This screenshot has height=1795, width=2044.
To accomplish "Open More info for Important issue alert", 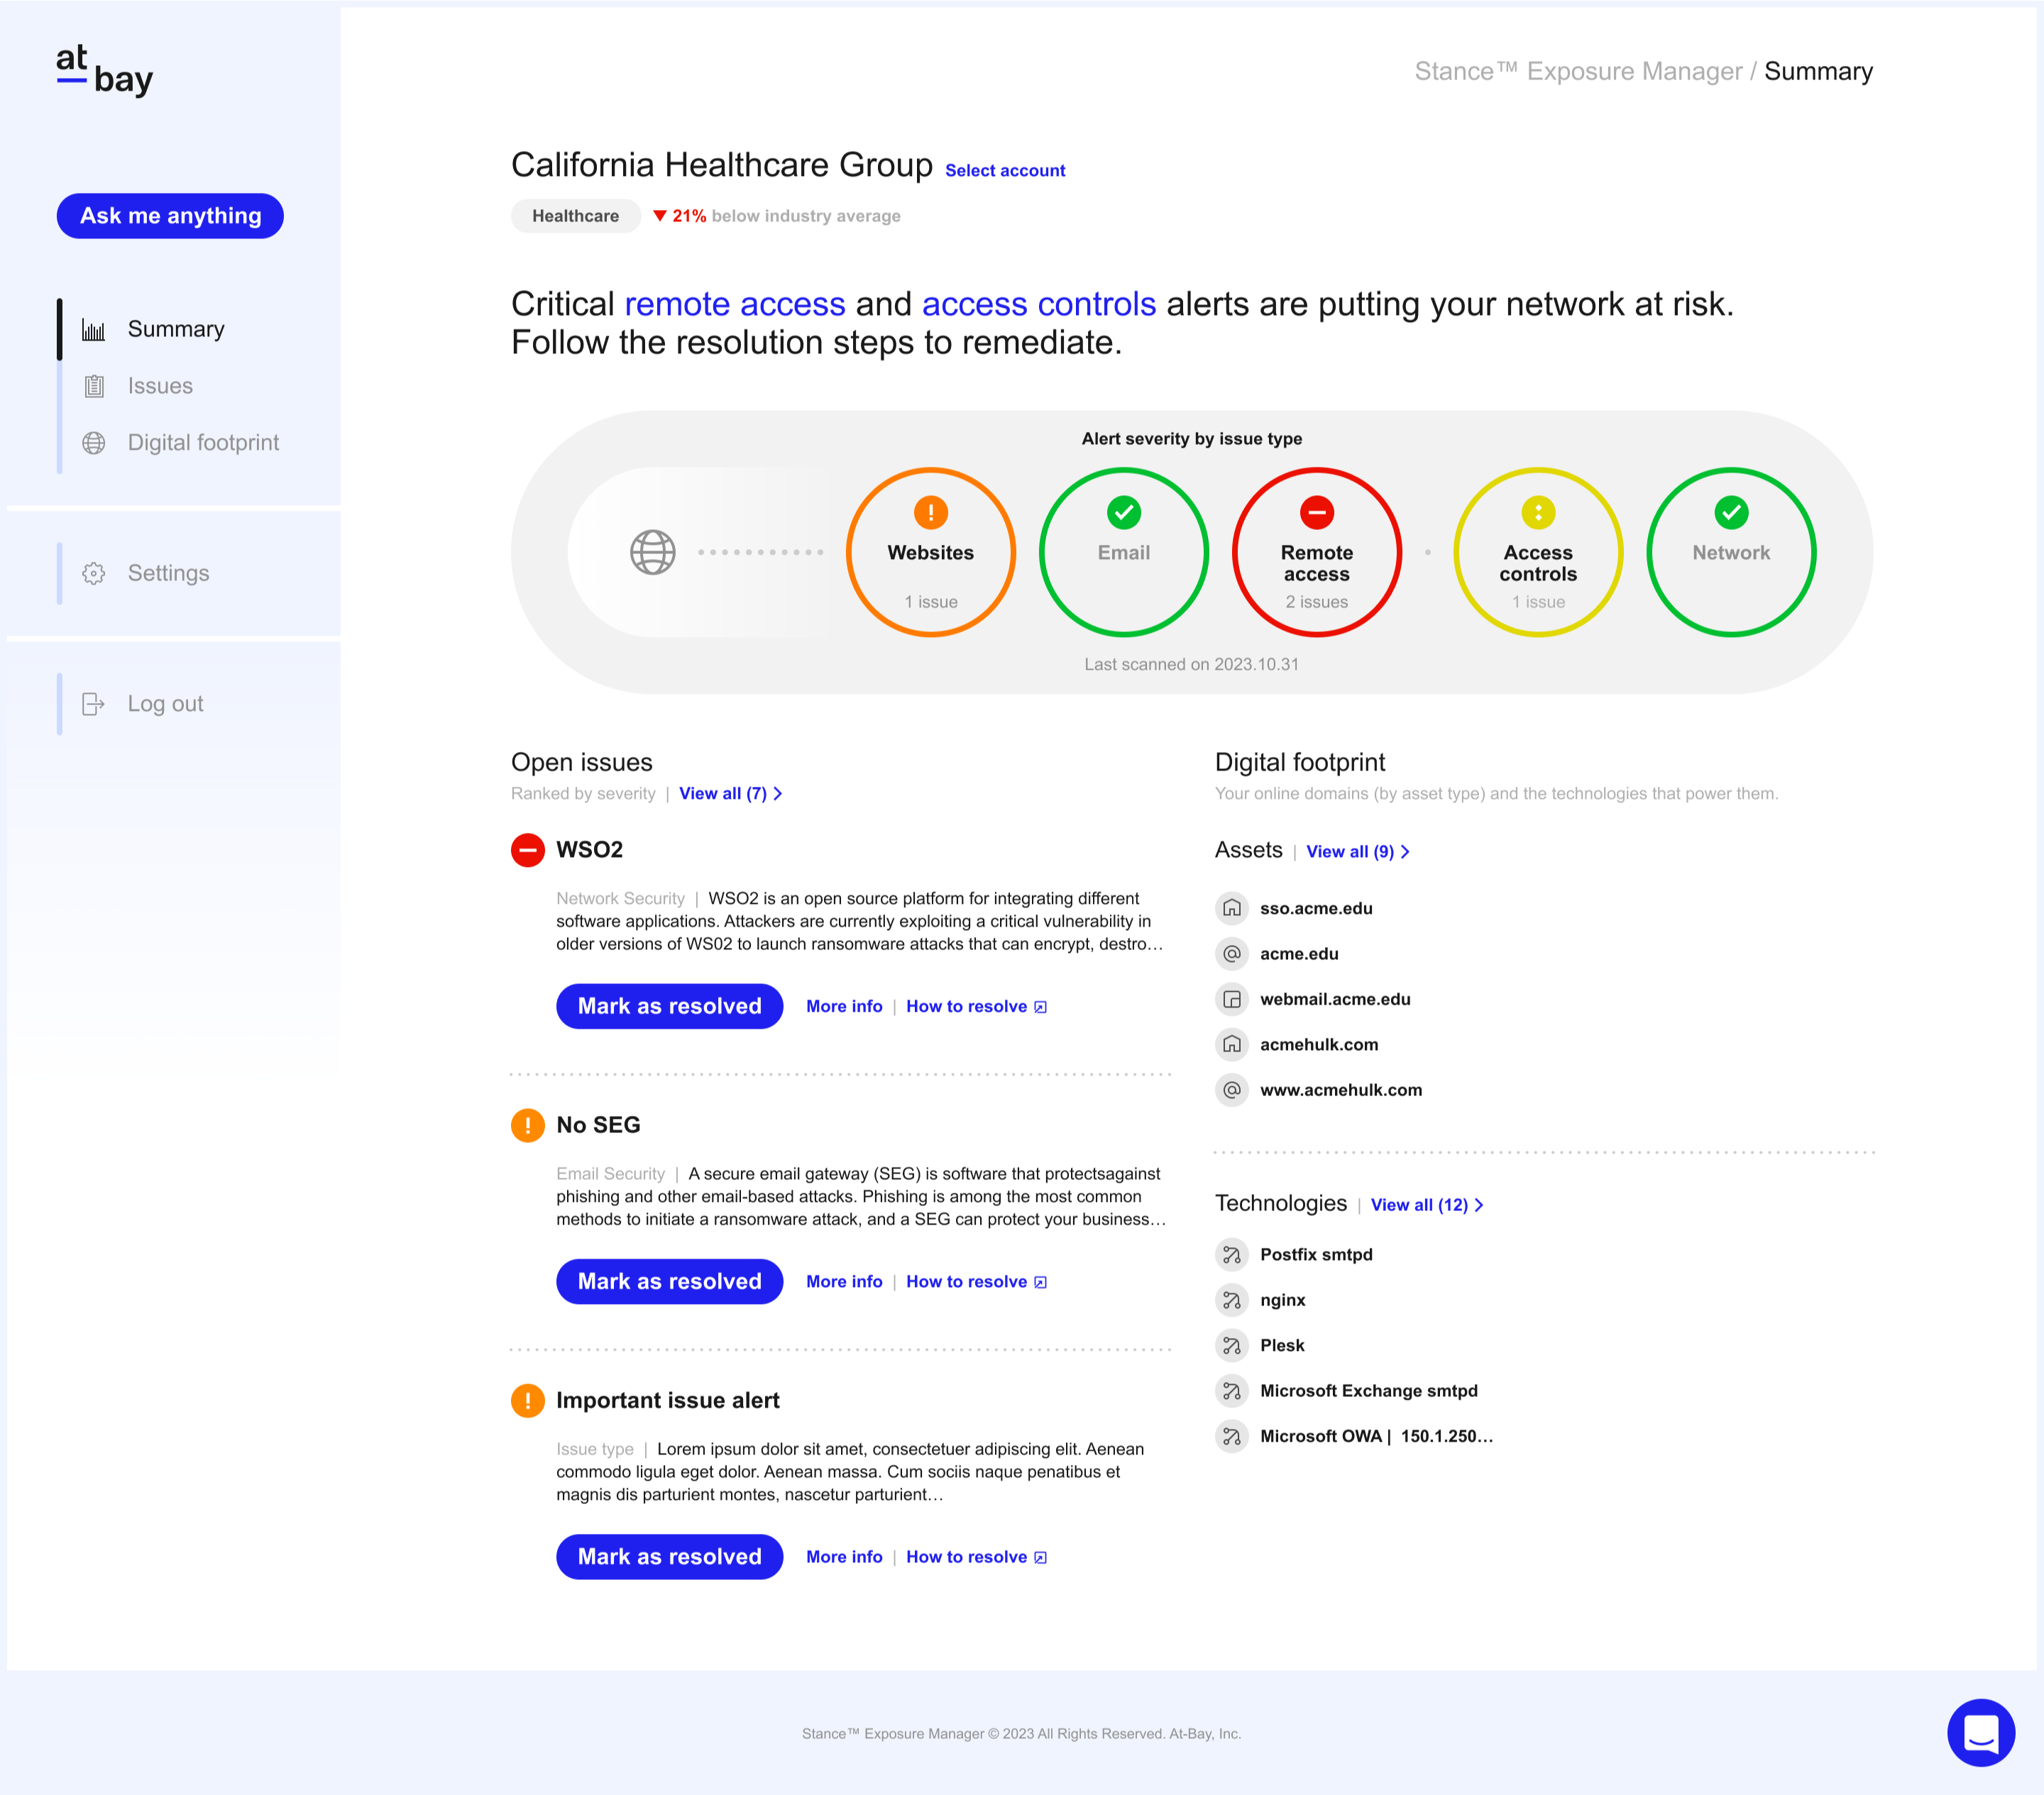I will [844, 1557].
